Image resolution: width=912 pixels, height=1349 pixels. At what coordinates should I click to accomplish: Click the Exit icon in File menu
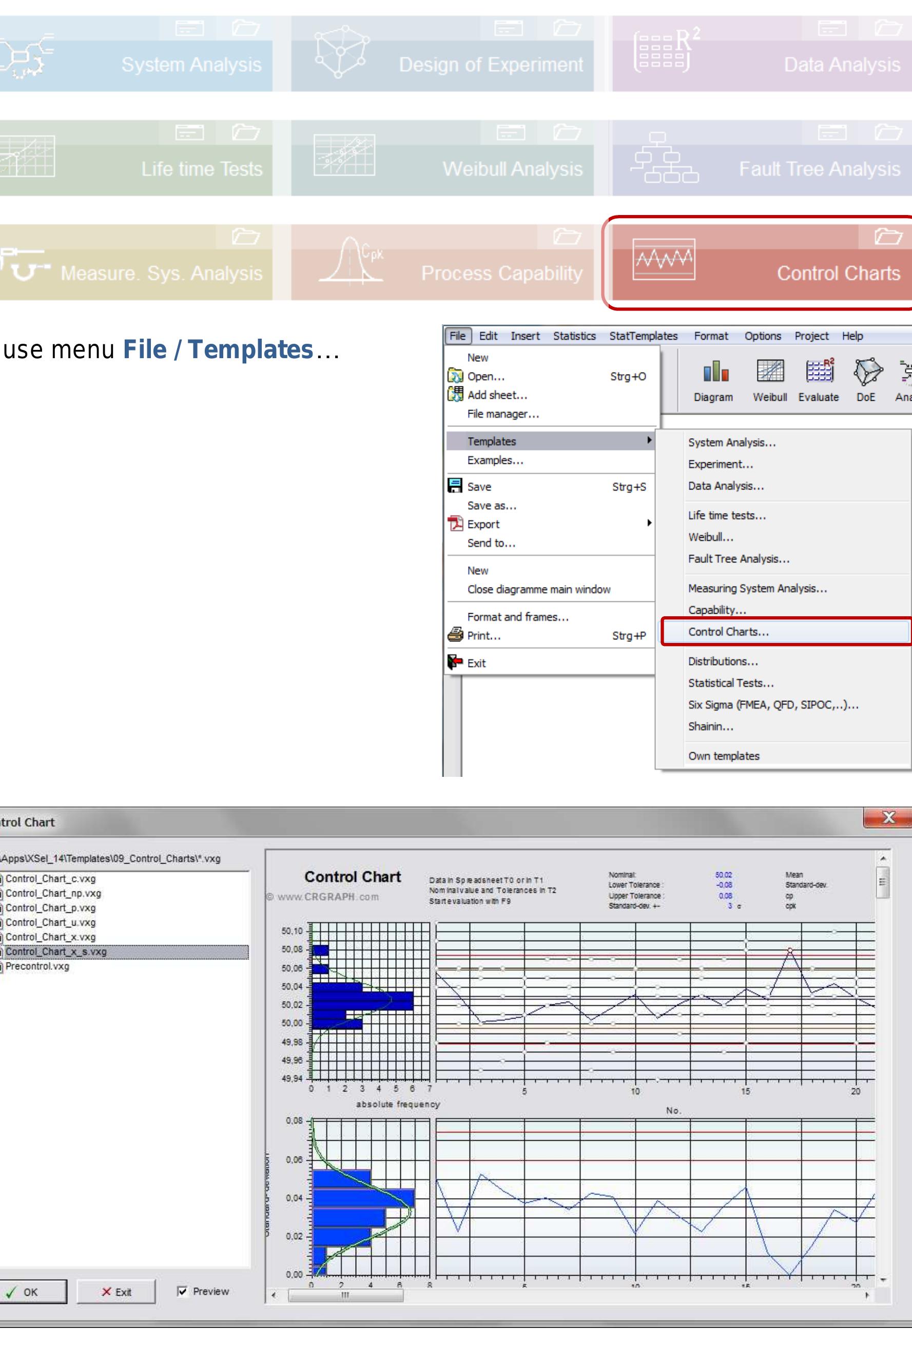455,662
